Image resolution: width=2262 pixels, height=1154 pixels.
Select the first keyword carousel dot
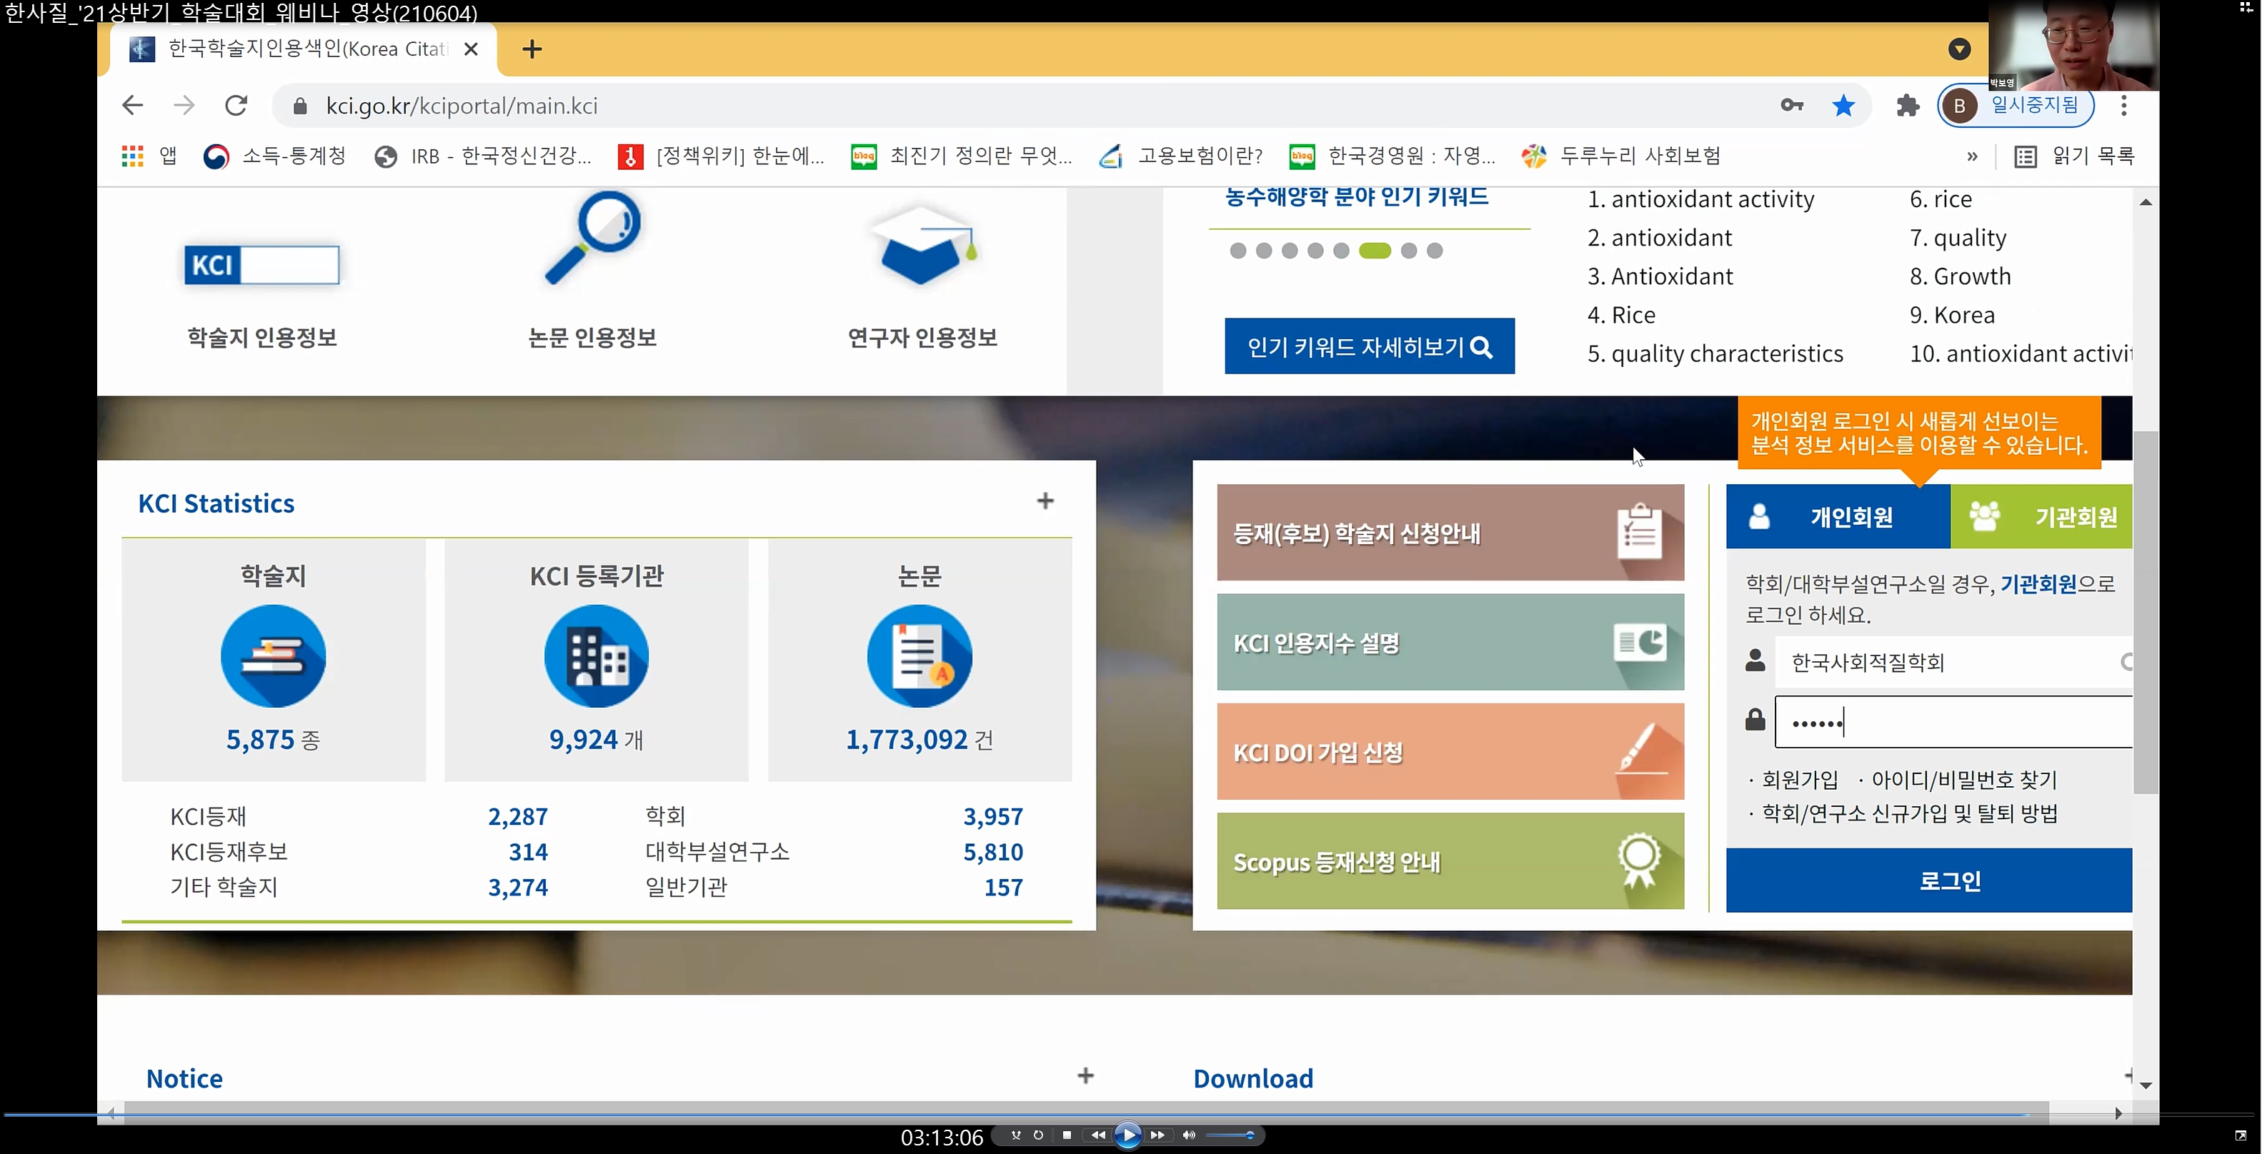pos(1238,251)
